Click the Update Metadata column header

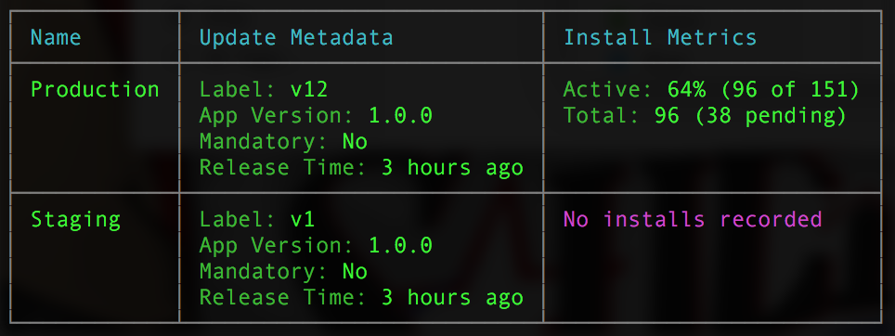coord(295,38)
